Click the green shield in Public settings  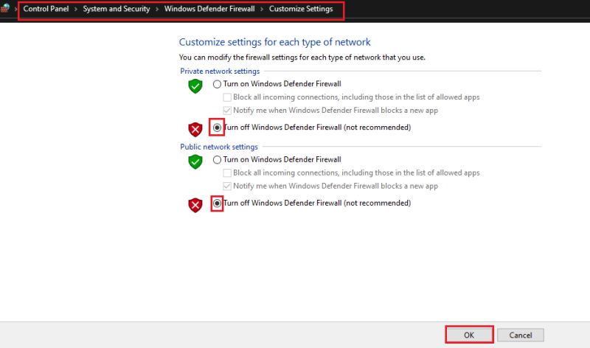195,161
